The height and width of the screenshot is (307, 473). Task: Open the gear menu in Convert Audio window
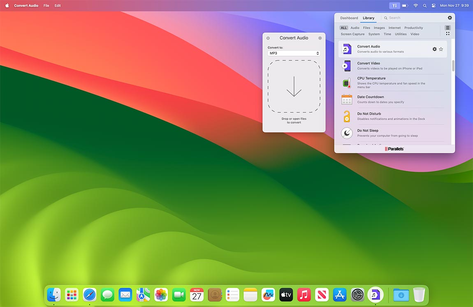click(320, 38)
